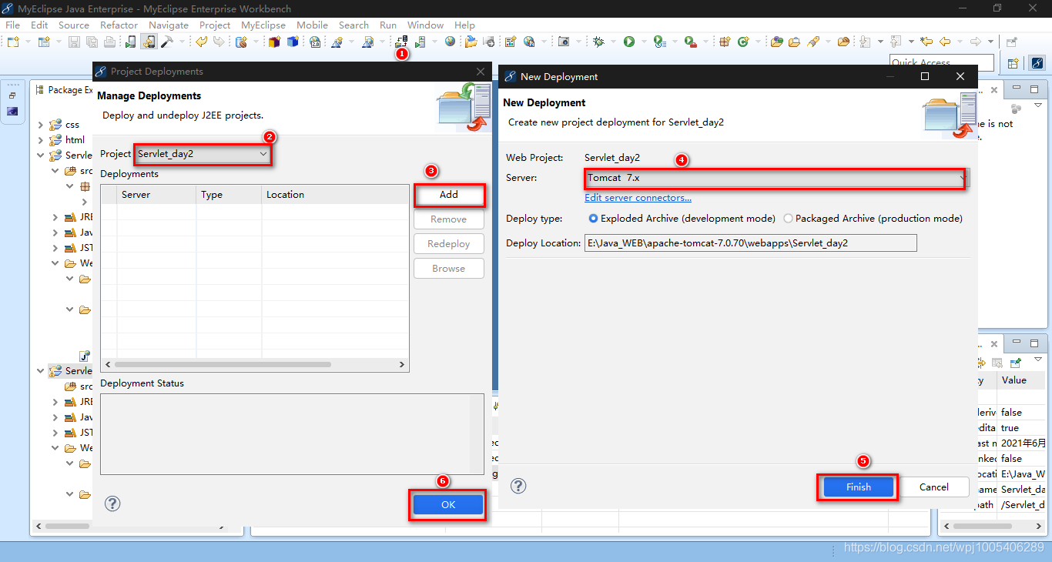Click the New Java Package icon
The width and height of the screenshot is (1052, 562).
(x=724, y=42)
